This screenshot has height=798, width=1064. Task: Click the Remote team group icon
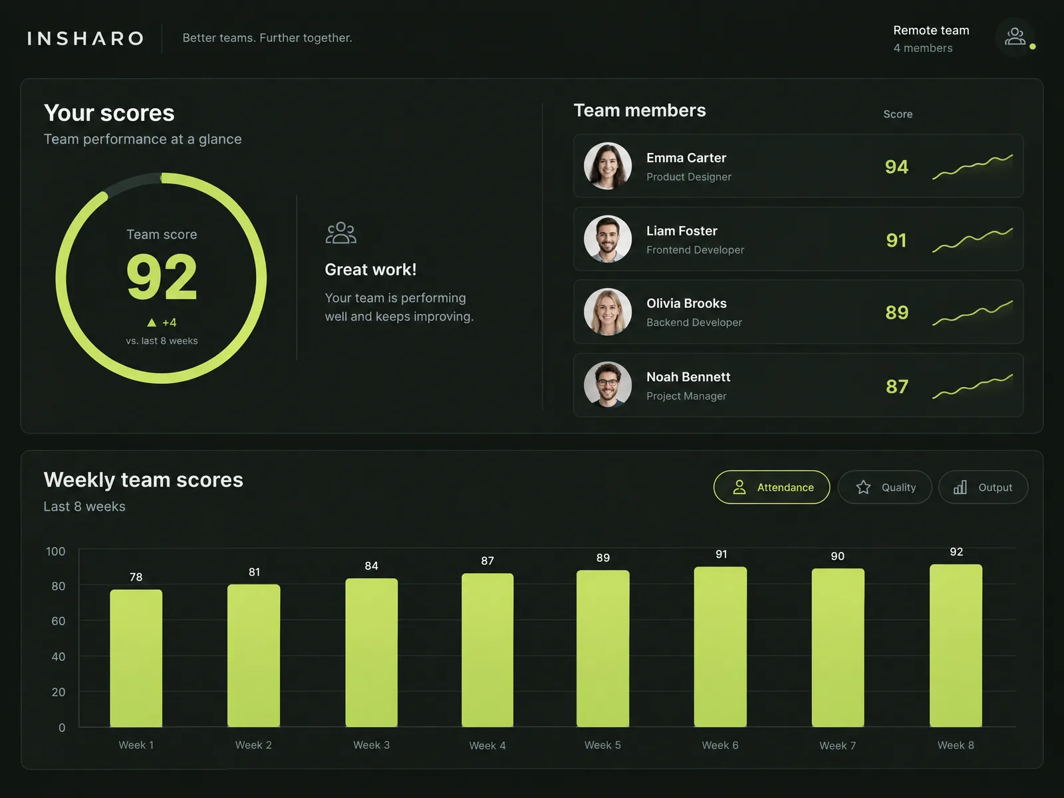[1015, 37]
